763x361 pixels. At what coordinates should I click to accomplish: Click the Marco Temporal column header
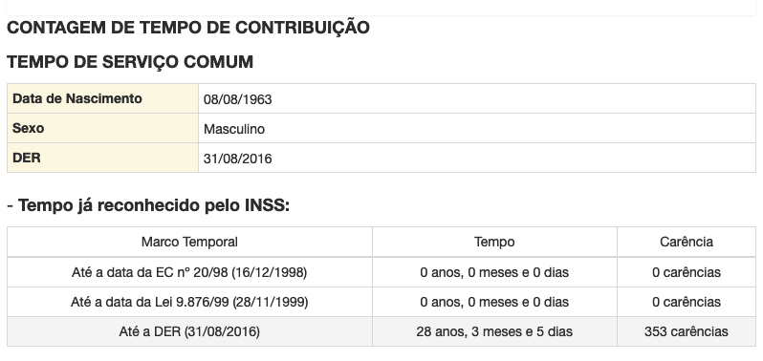[189, 242]
